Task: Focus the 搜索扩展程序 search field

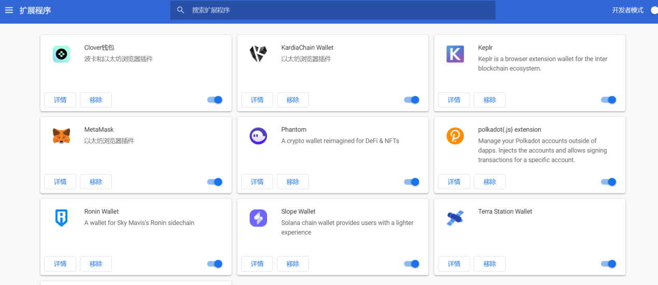Action: [333, 10]
